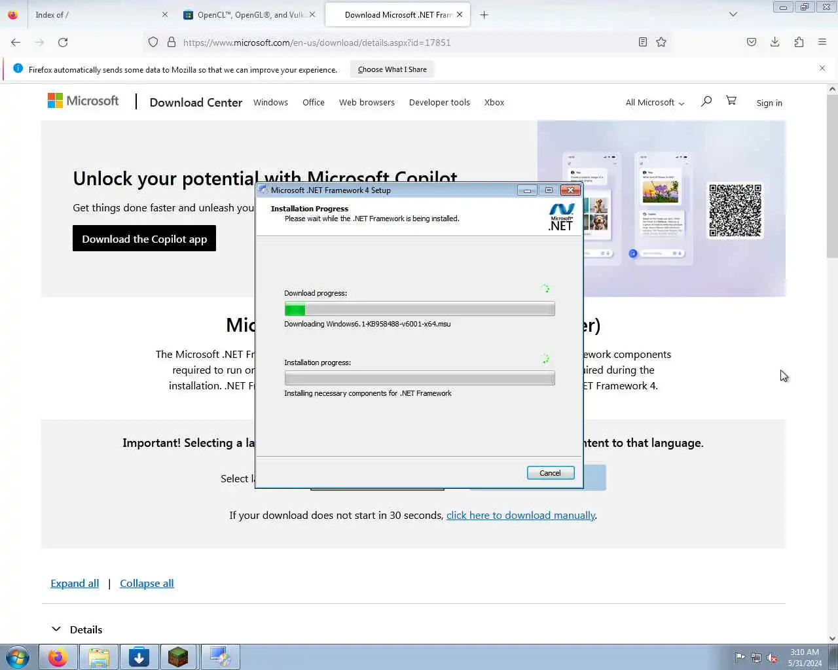Open the Windows Start orb
This screenshot has height=670, width=838.
[18, 657]
